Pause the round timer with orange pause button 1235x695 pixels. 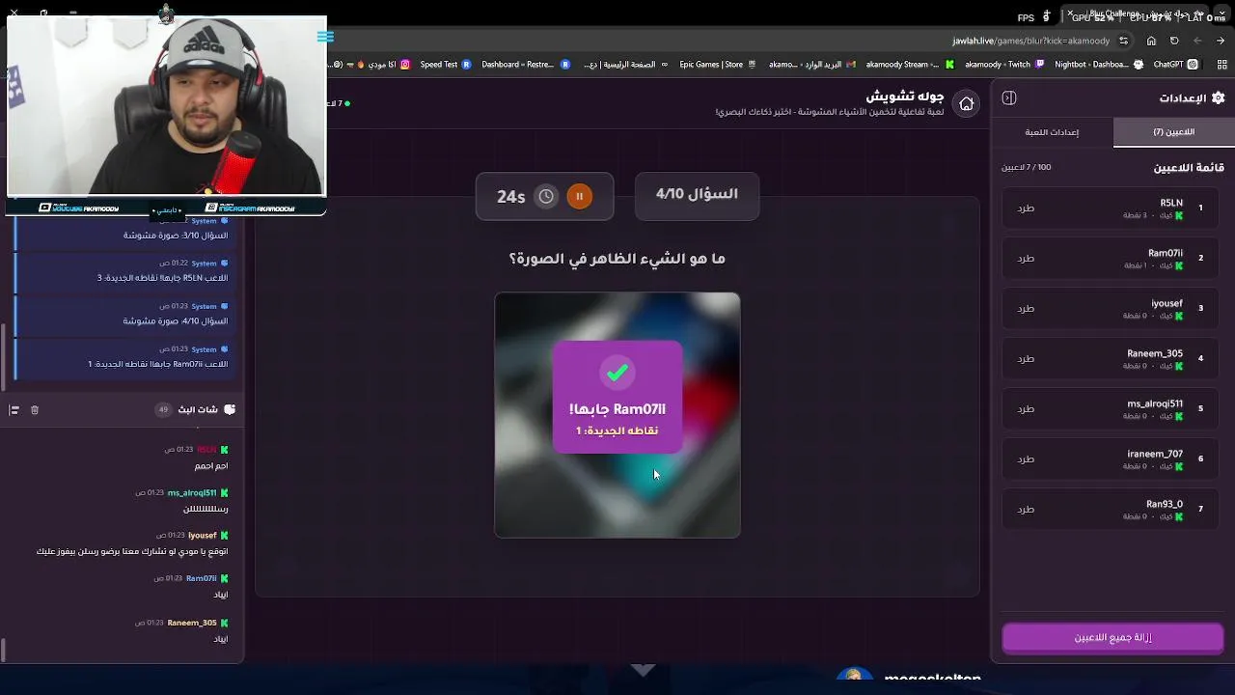point(579,196)
